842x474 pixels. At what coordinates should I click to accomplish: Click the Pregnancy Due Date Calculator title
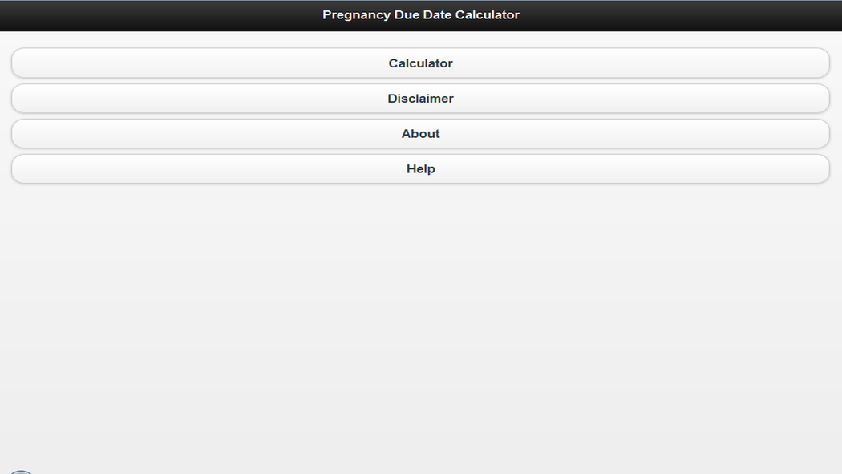[420, 15]
